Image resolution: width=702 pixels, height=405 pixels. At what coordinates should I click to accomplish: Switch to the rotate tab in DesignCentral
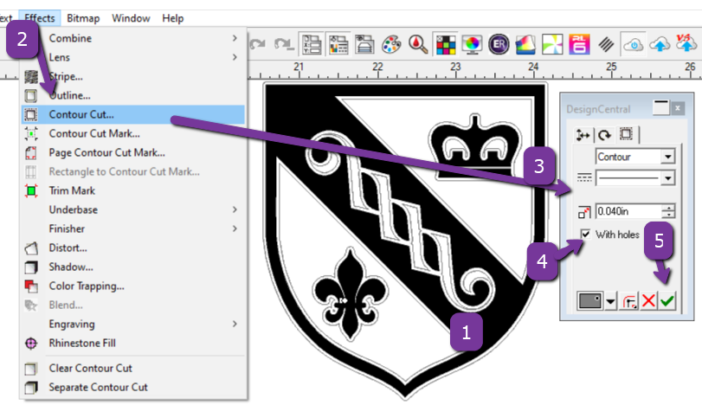(604, 134)
